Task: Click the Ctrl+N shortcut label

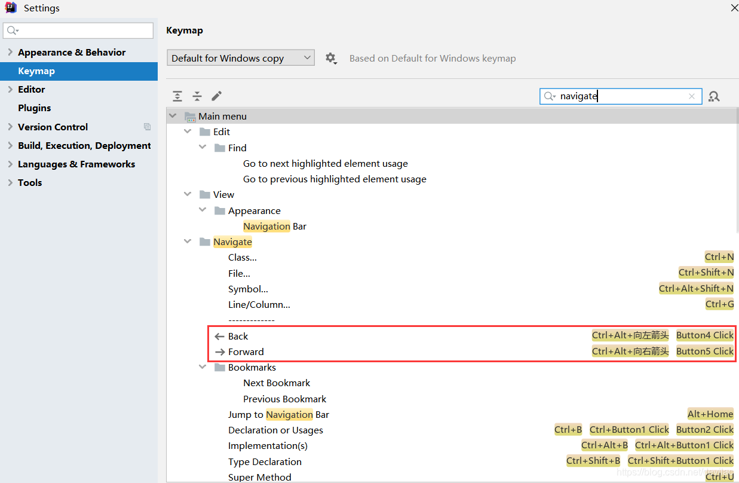Action: pos(719,257)
